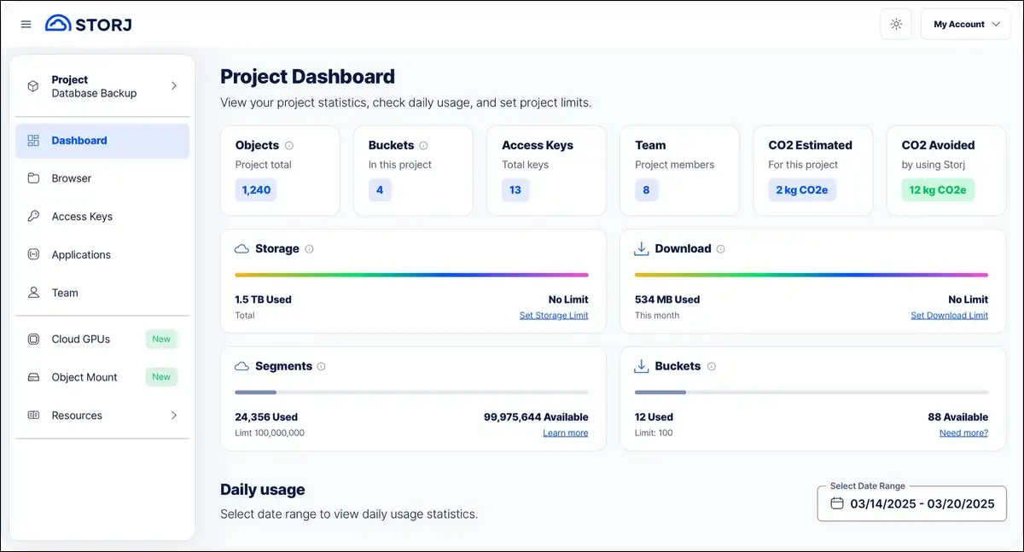Click the Storage cloud icon

pos(242,249)
